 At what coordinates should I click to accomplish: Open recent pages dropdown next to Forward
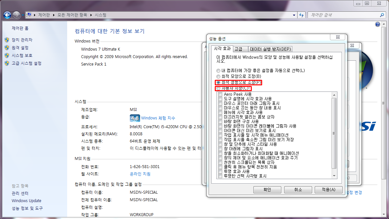[23, 15]
